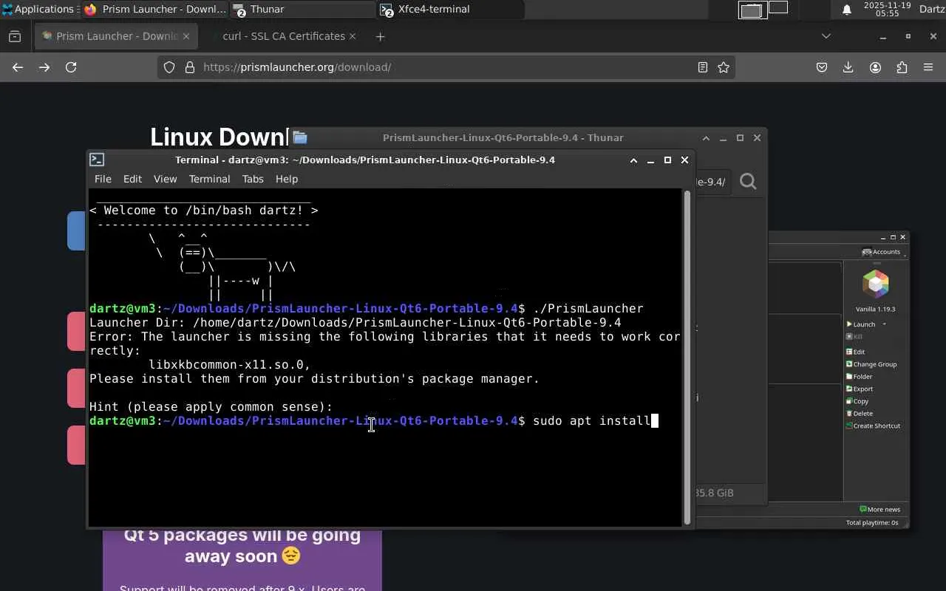946x591 pixels.
Task: Click the Total playtime status text
Action: tap(872, 523)
